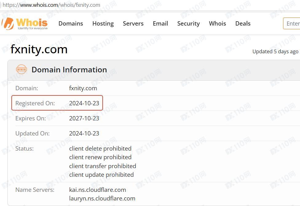Click the Whois logo icon
Viewport: 300px width, 206px height.
pyautogui.click(x=8, y=24)
